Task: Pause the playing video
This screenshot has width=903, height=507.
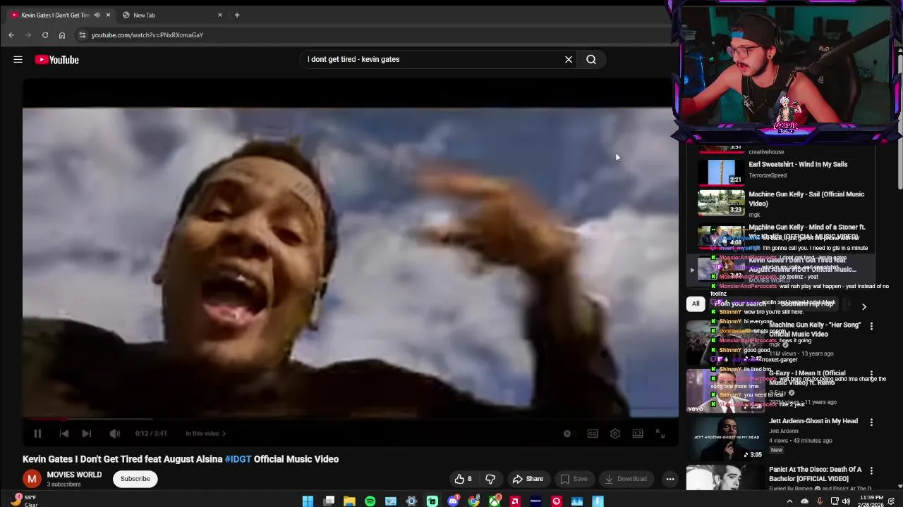Action: [37, 434]
